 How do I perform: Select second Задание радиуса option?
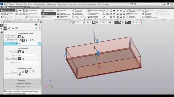pos(23,59)
